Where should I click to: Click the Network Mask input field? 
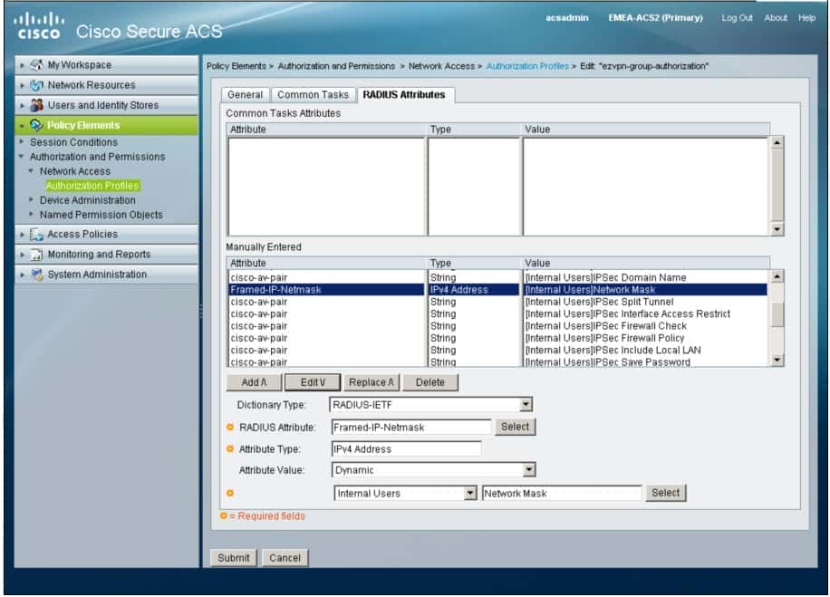click(x=562, y=493)
